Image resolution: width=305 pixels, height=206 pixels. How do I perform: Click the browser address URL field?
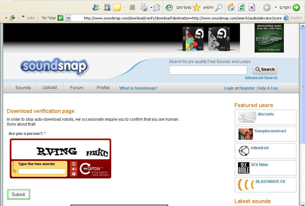177,18
